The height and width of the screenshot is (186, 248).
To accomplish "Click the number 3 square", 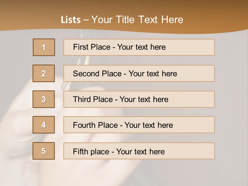I will pyautogui.click(x=44, y=99).
